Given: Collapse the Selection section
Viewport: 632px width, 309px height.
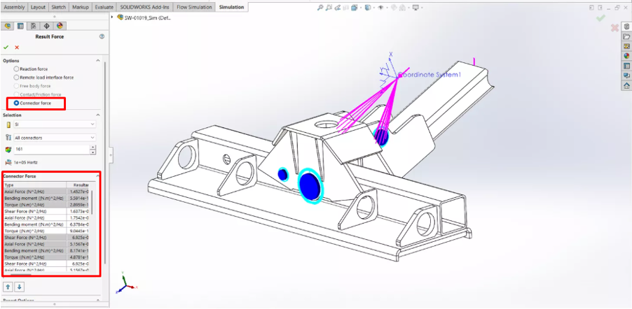Looking at the screenshot, I should (97, 115).
